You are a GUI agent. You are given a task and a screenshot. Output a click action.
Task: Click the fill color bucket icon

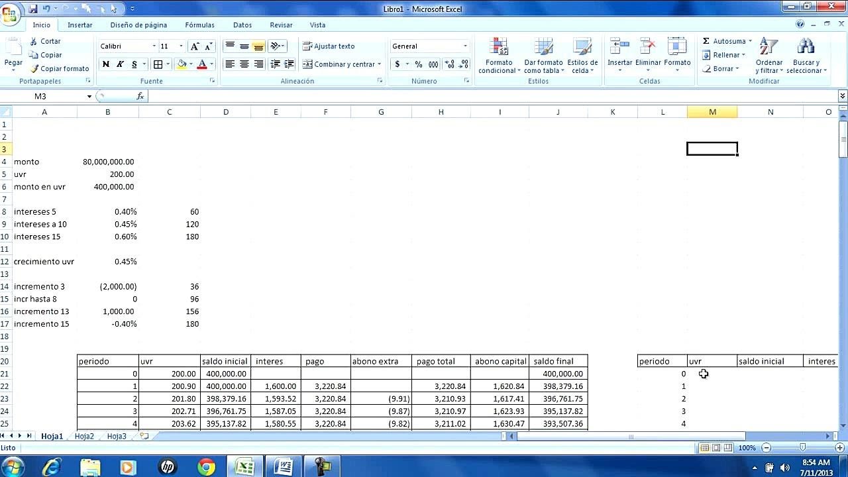[x=182, y=64]
